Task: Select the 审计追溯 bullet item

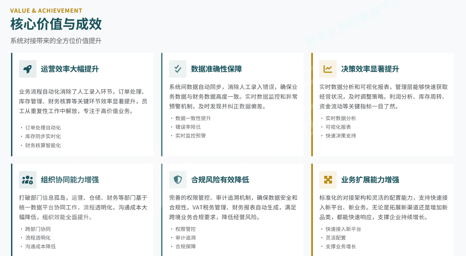Action: 186,238
